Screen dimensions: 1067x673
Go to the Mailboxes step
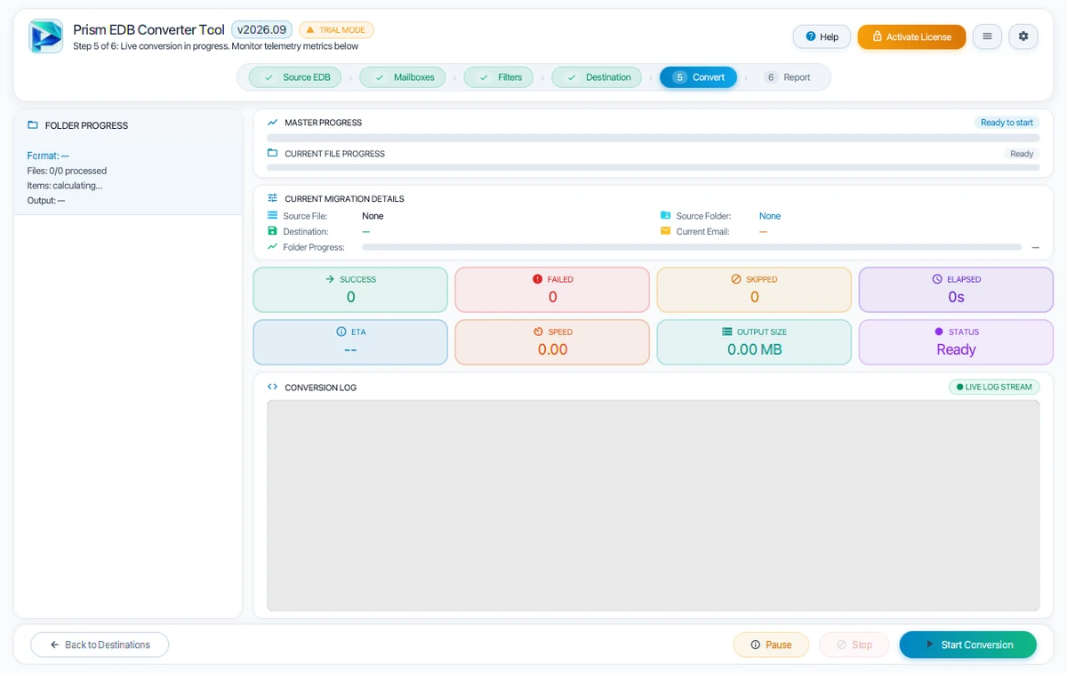[x=404, y=77]
